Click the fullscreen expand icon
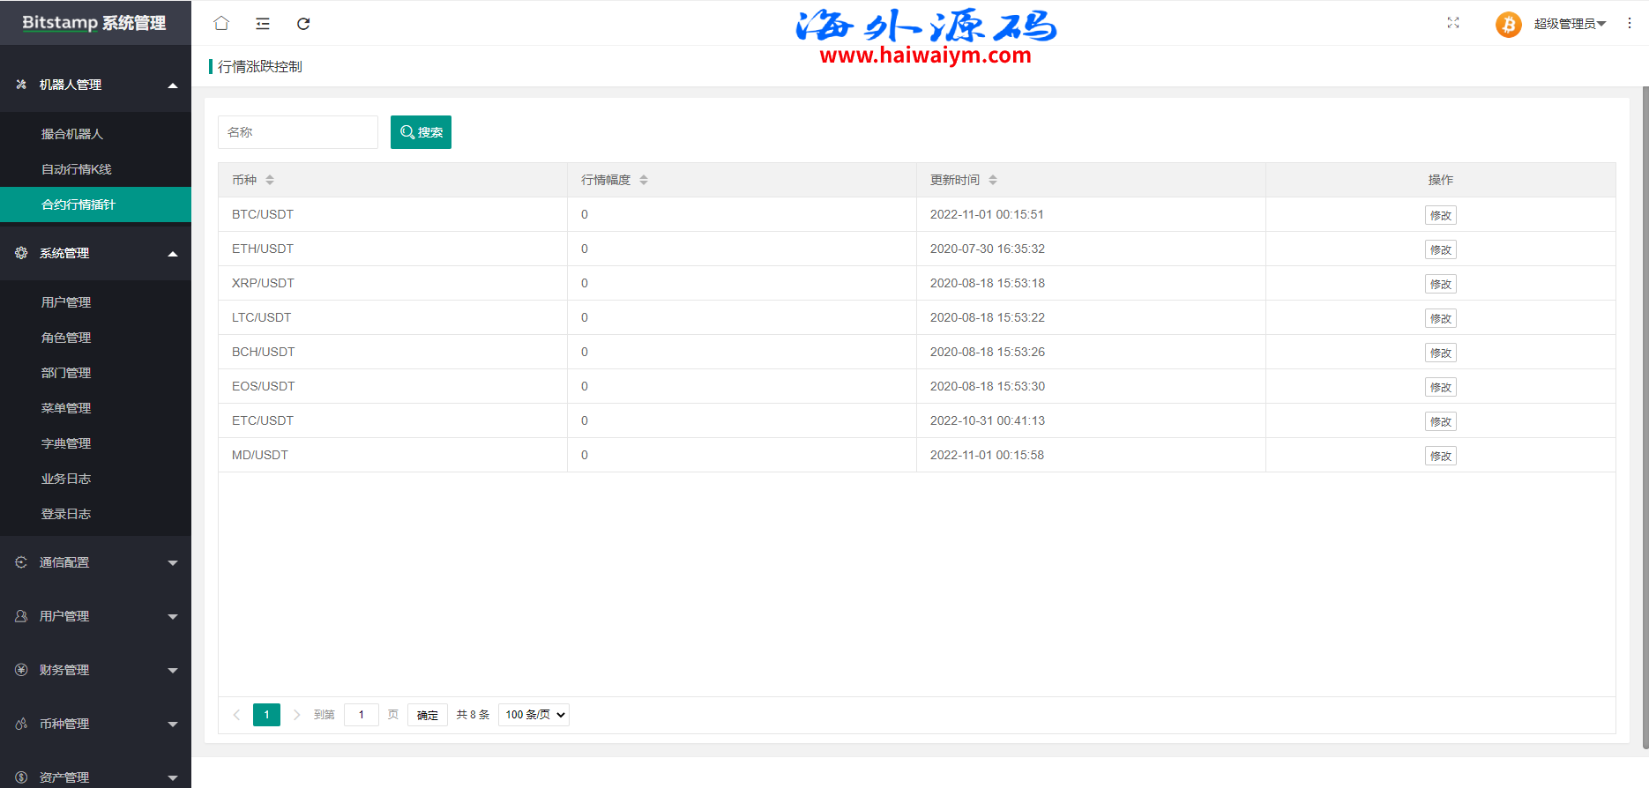This screenshot has width=1649, height=788. 1453,23
